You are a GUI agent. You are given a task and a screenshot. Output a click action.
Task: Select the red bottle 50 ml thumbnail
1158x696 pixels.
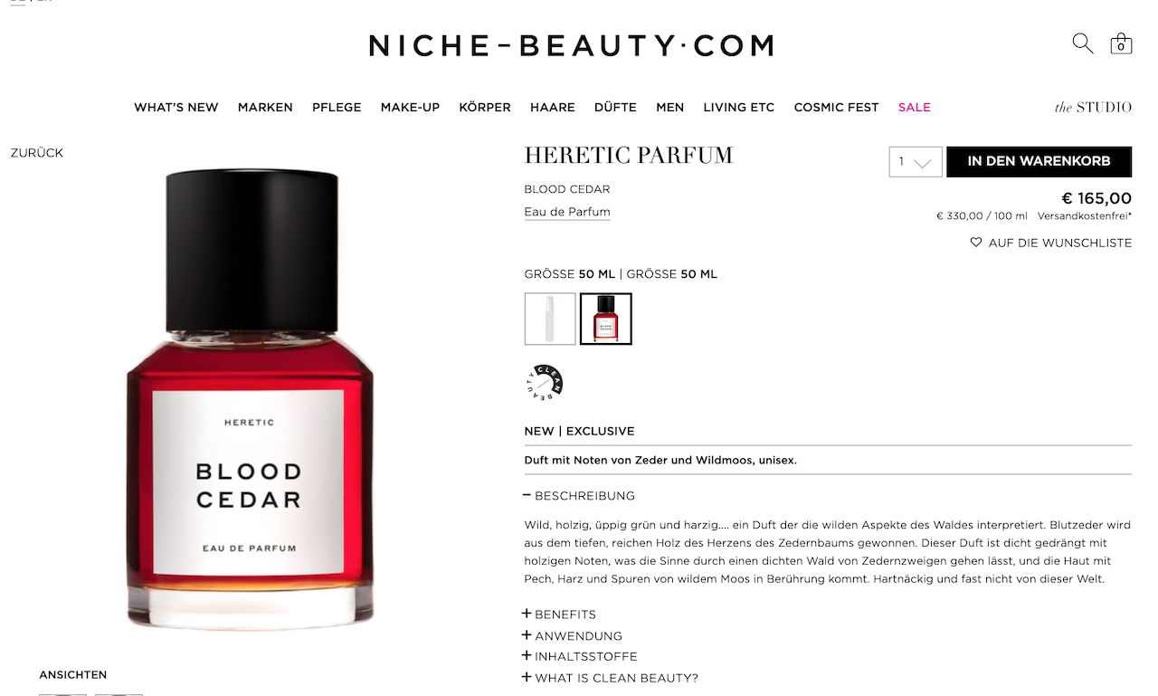tap(606, 319)
